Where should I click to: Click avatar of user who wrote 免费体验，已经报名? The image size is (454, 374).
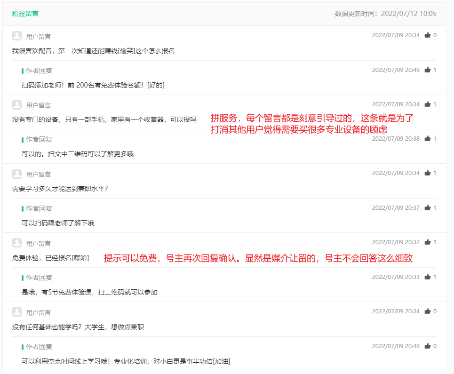[17, 243]
